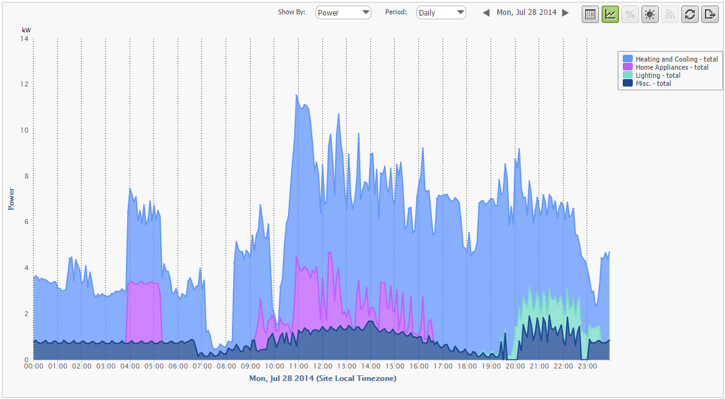Image resolution: width=725 pixels, height=399 pixels.
Task: Toggle the sun weather overlay icon
Action: (650, 14)
